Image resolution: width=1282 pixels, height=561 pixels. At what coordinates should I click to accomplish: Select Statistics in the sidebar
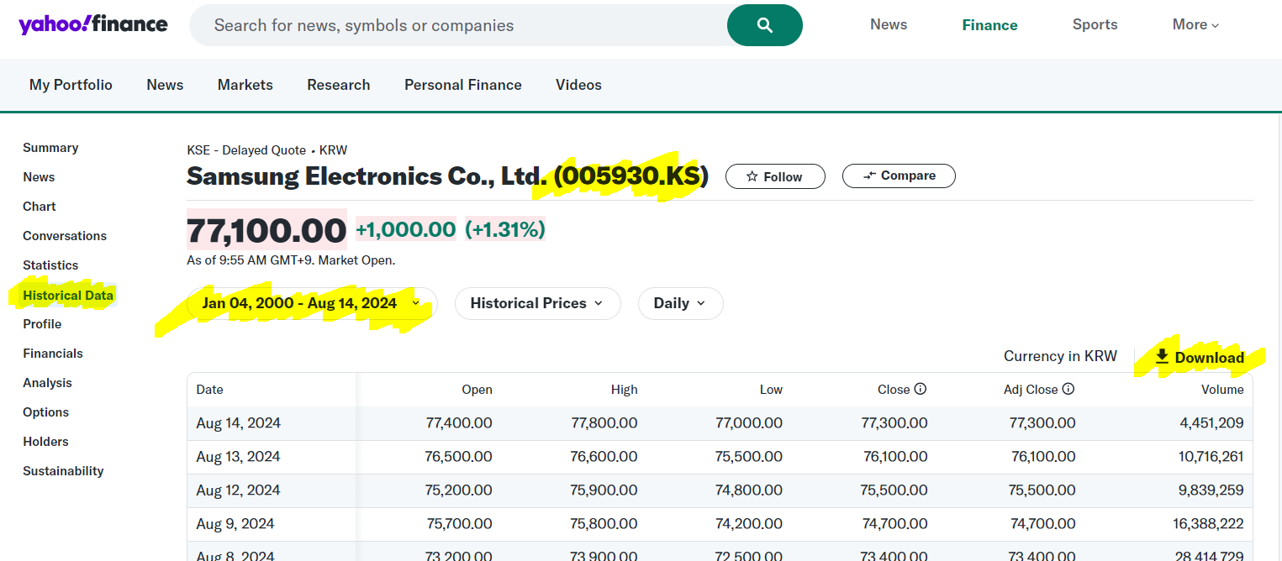50,265
